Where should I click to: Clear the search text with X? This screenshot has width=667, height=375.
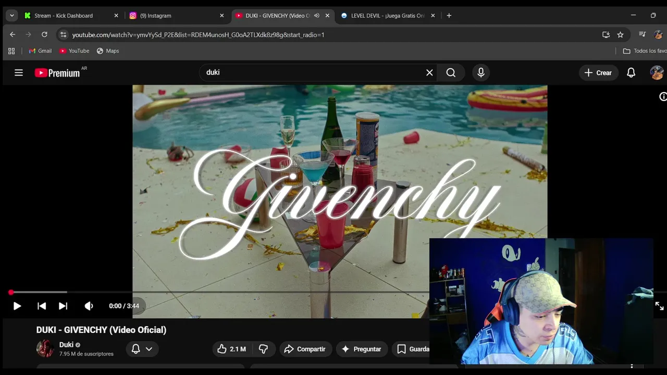coord(429,73)
